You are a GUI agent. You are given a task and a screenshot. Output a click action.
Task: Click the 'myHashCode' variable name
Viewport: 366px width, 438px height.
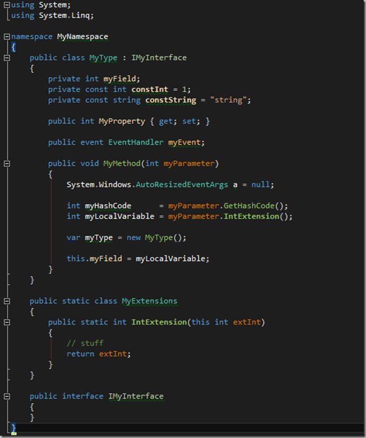108,206
